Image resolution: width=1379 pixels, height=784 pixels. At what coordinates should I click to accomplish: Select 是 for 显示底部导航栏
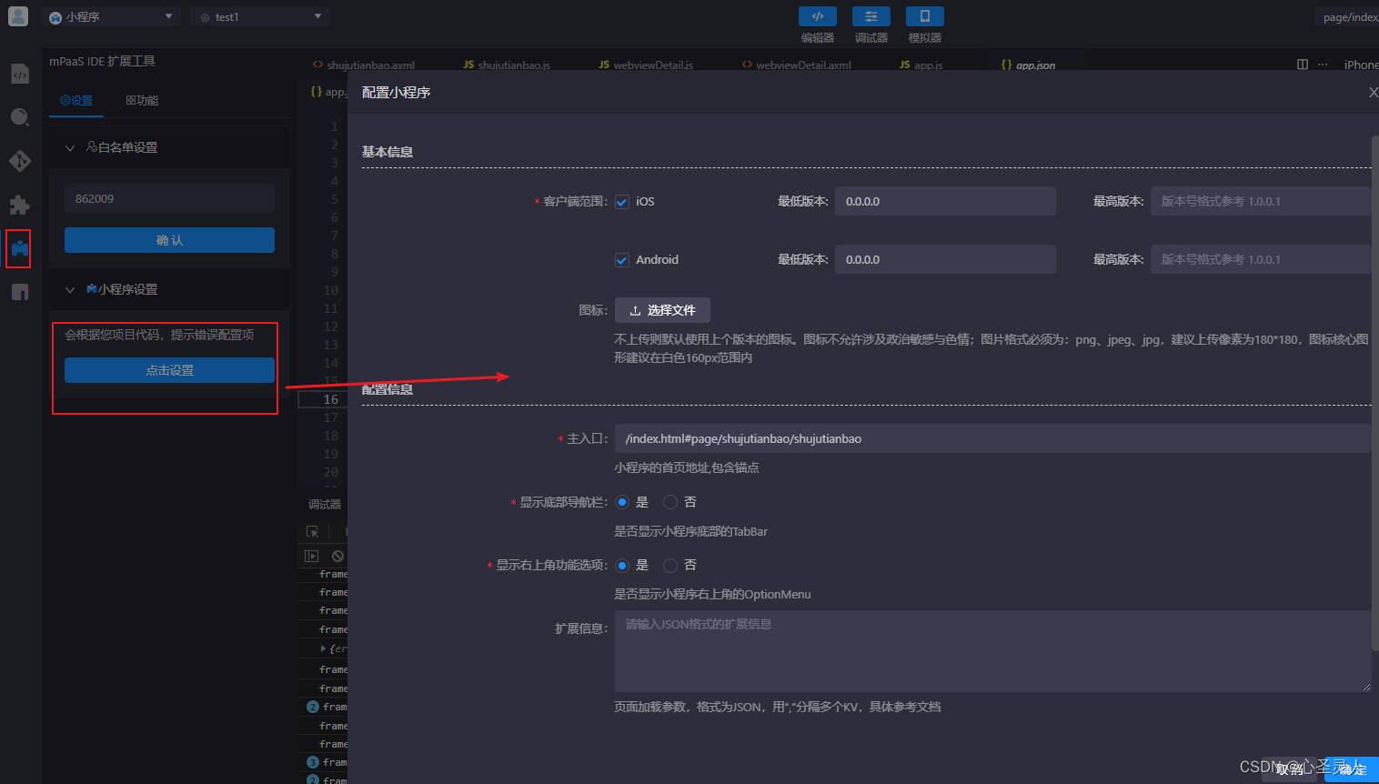tap(622, 502)
